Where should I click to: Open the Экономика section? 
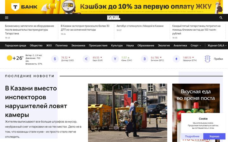coord(78,45)
